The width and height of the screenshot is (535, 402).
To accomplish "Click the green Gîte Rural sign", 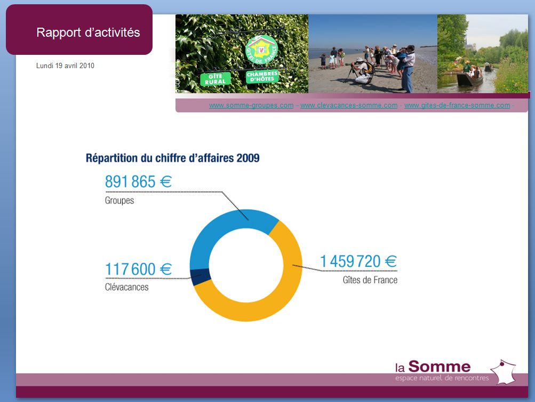I will [216, 79].
